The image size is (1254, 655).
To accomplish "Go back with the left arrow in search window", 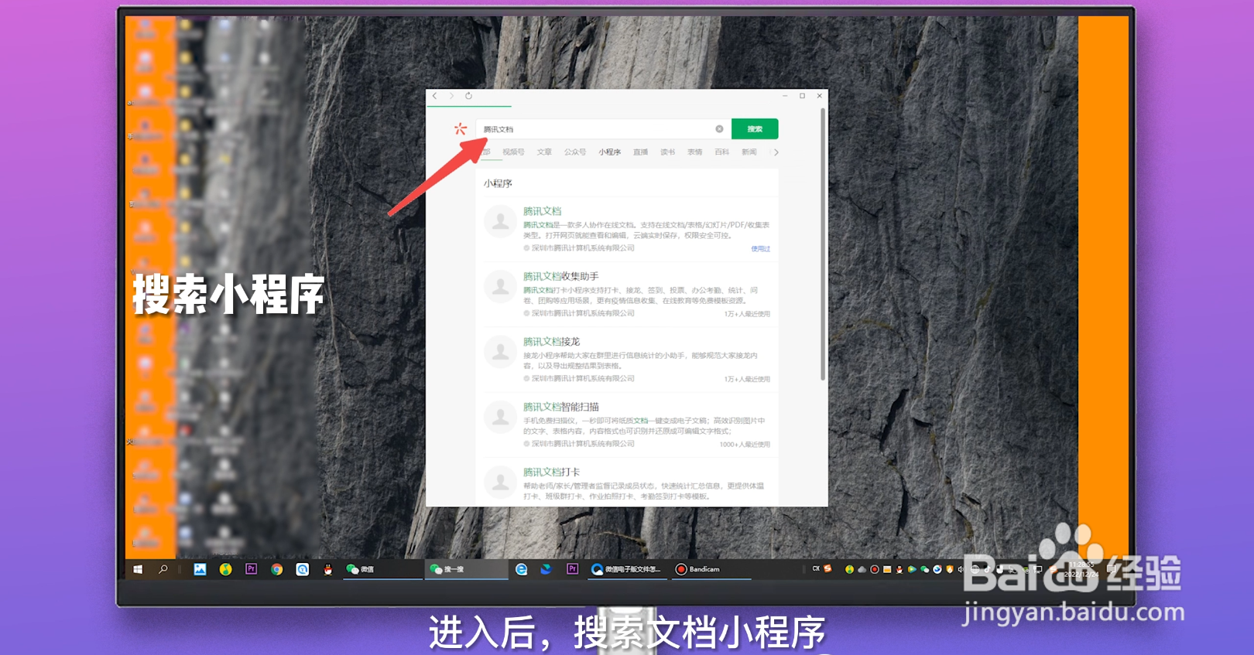I will (435, 96).
